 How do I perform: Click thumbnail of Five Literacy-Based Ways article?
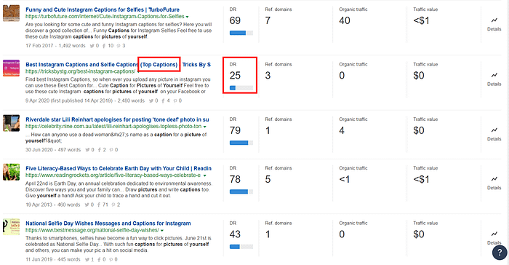coord(12,172)
